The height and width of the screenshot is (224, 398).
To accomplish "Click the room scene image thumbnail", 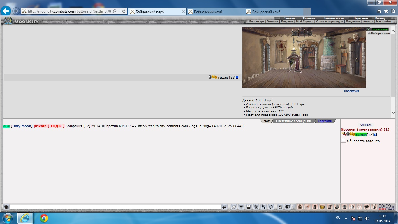I will click(x=304, y=58).
